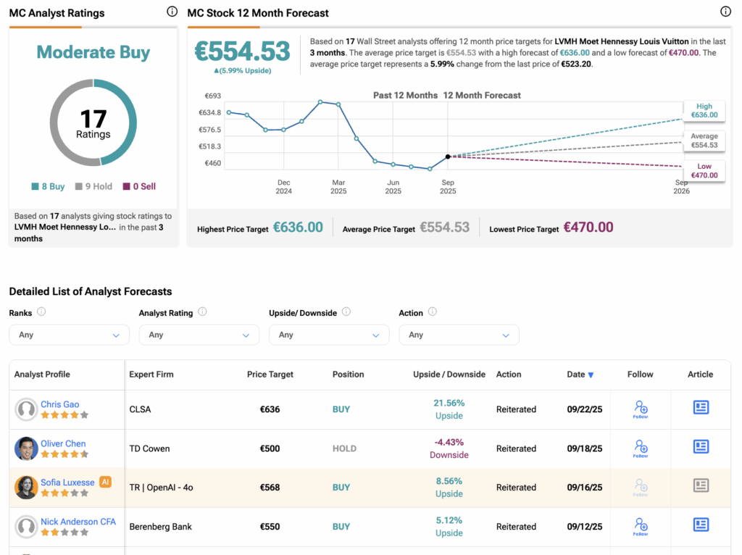Open the article for Chris Gao's rating
742x555 pixels.
(701, 407)
